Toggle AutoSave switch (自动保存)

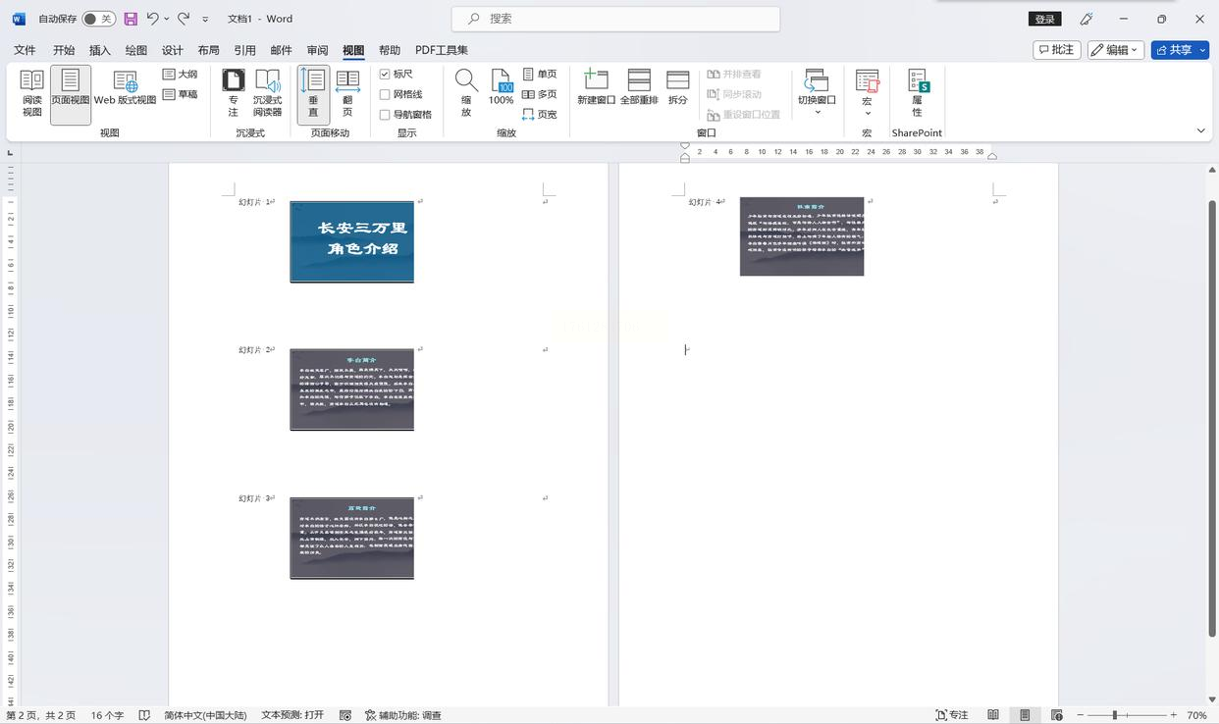click(x=98, y=19)
